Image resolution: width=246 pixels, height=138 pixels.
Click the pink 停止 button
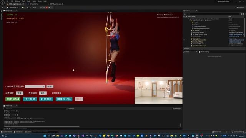pyautogui.click(x=79, y=99)
